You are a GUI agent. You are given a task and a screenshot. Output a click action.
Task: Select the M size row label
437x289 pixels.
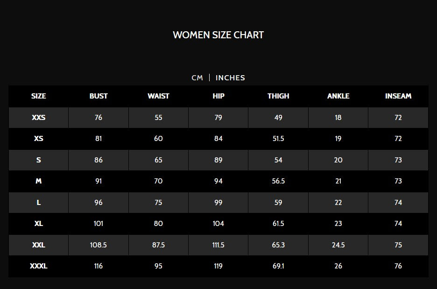pos(39,181)
